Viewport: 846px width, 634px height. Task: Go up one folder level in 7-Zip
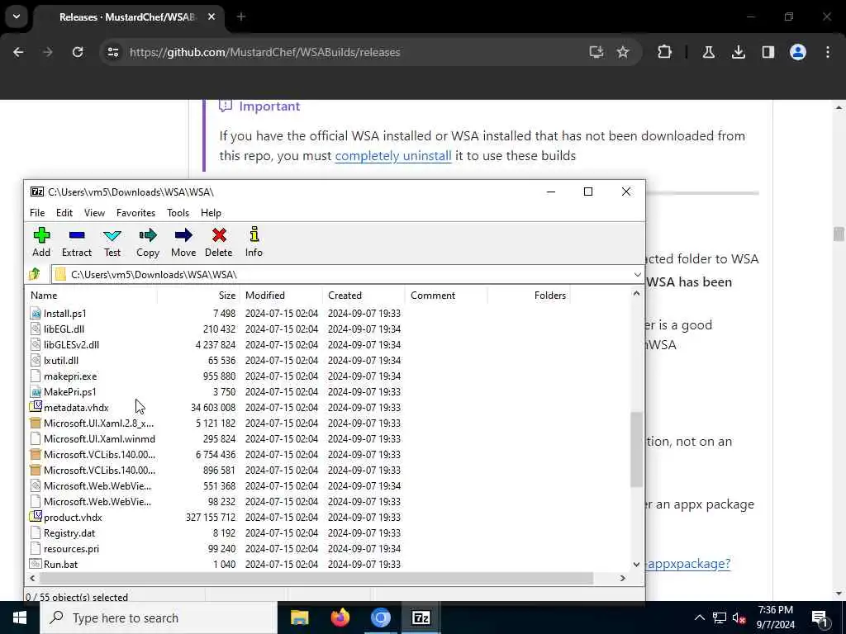click(35, 274)
